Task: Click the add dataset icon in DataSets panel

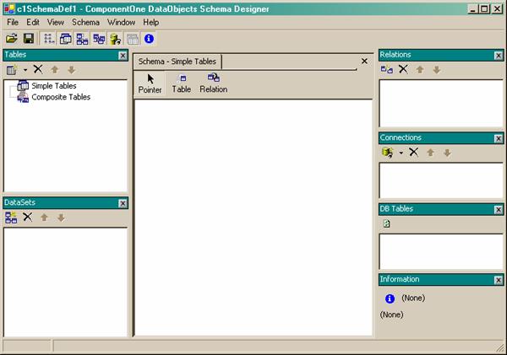Action: 11,218
